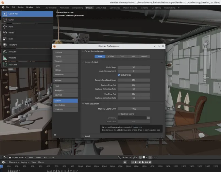
Task: Collapse the Memory & Limits panel
Action: point(83,62)
